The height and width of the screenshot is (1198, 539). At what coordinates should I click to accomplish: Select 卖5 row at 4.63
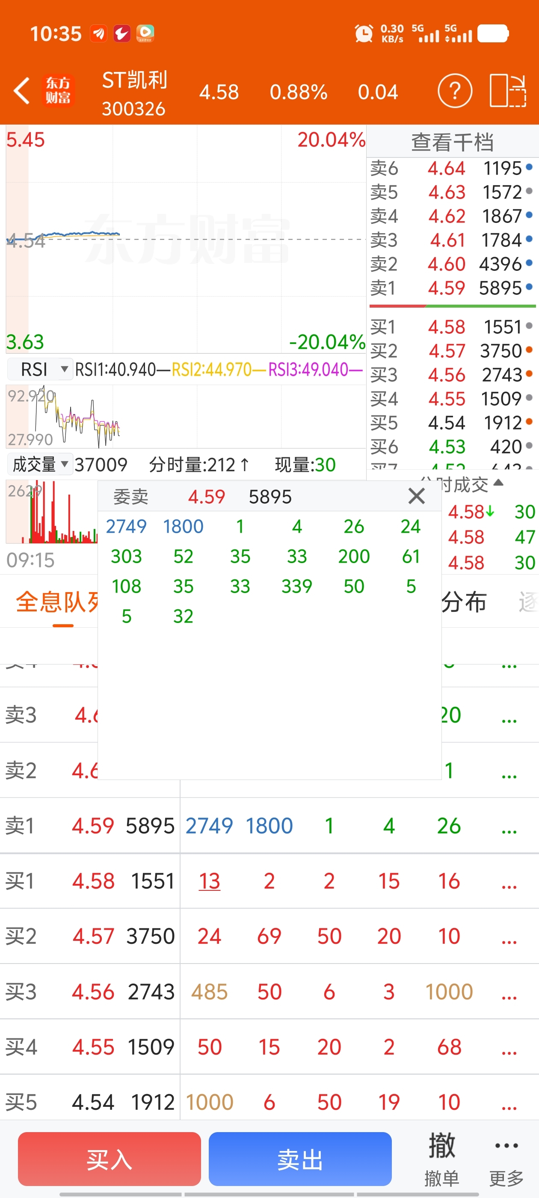[452, 192]
